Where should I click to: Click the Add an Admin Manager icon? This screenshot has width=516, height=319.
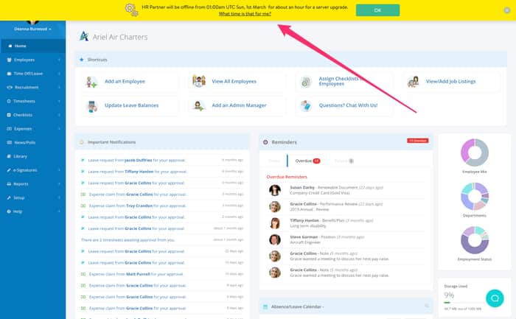pos(198,105)
